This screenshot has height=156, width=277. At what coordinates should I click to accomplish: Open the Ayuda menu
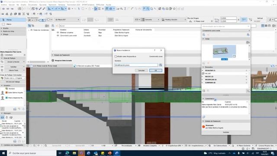[108, 5]
